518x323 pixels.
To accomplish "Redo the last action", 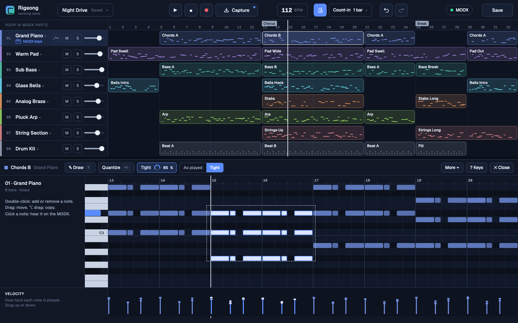I will [401, 10].
